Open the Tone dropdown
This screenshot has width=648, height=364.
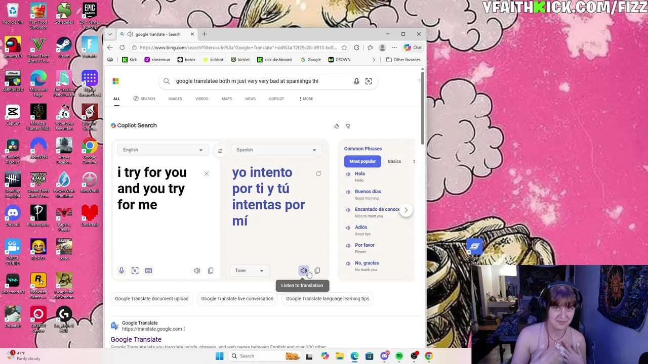(x=249, y=270)
